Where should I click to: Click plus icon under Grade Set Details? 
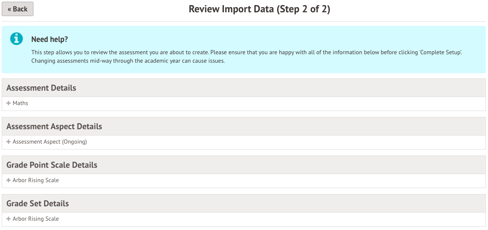(x=8, y=219)
